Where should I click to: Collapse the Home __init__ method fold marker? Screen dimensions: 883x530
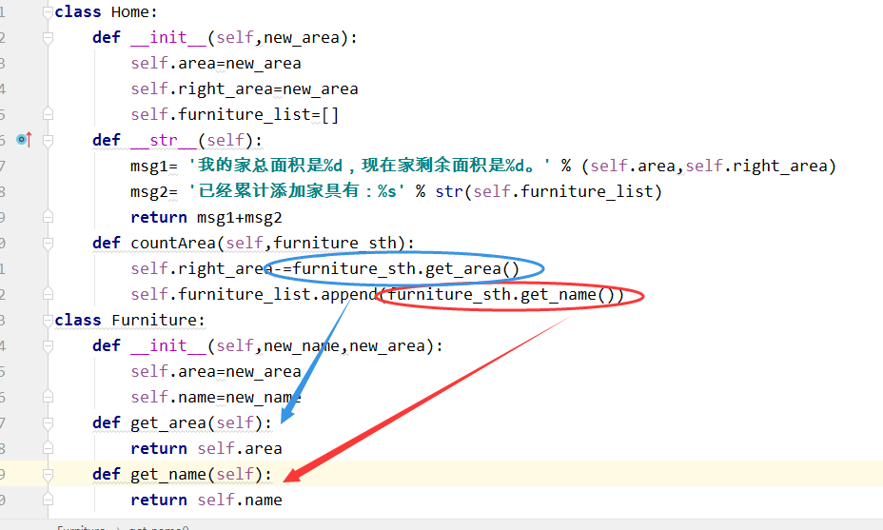coord(48,38)
